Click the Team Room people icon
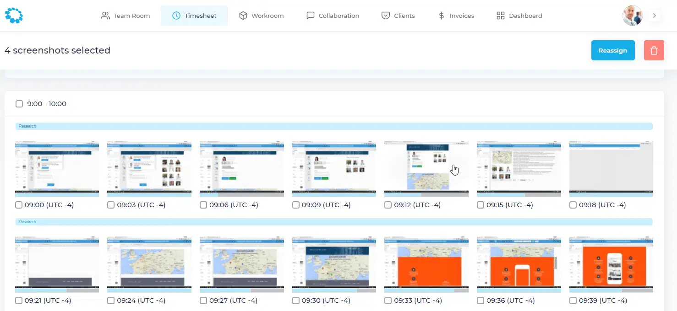Viewport: 677px width, 311px height. 105,16
